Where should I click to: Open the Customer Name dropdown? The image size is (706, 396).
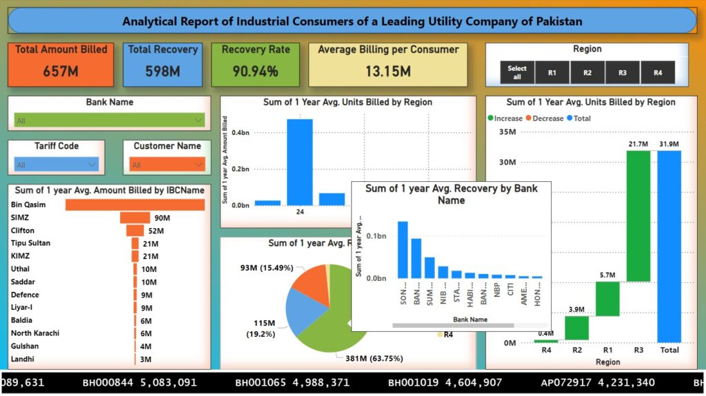(x=199, y=165)
